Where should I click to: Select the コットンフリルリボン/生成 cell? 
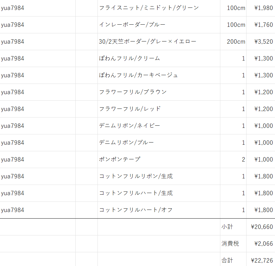click(x=159, y=176)
